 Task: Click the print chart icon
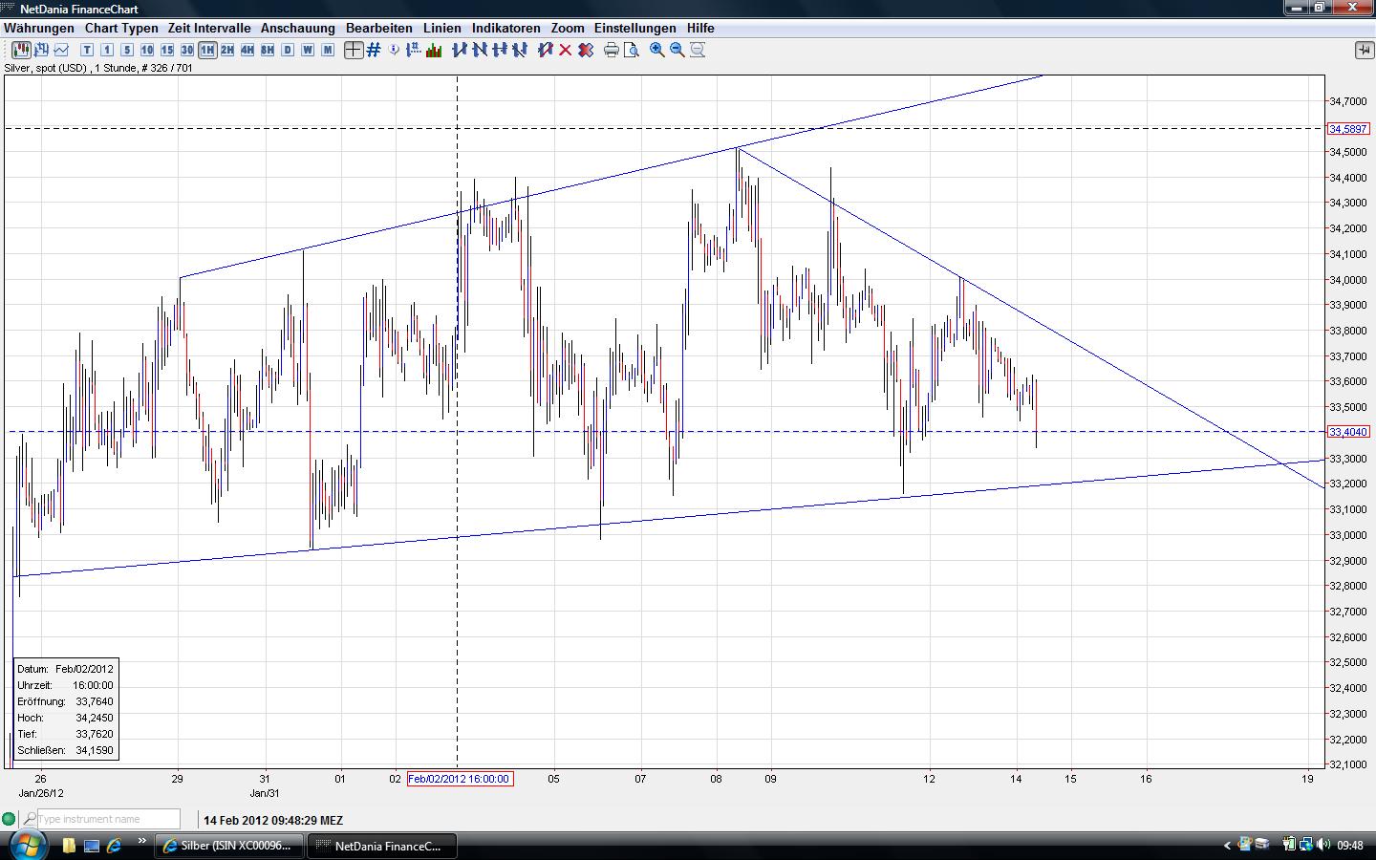pos(612,50)
